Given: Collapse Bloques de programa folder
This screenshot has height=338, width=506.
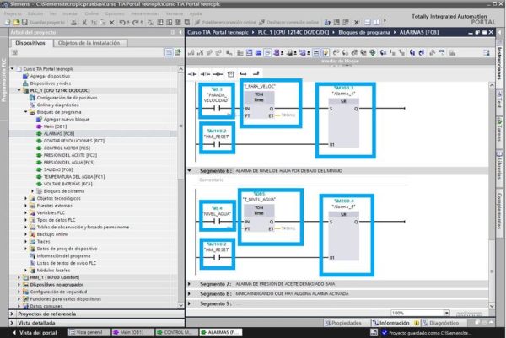Looking at the screenshot, I should (x=26, y=112).
